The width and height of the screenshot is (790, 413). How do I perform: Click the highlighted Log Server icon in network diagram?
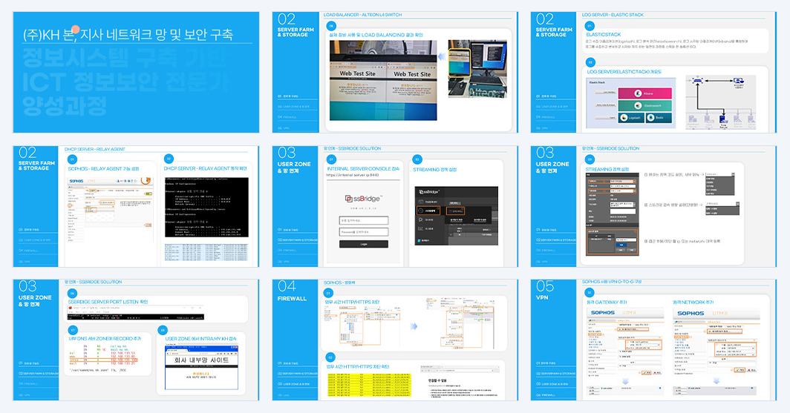pyautogui.click(x=723, y=119)
